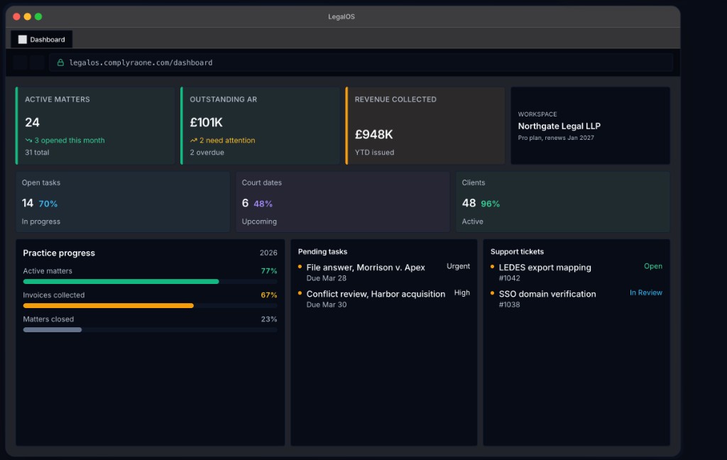Screen dimensions: 727x460
Task: Click the orange Invoices collected progress bar
Action: tap(109, 305)
